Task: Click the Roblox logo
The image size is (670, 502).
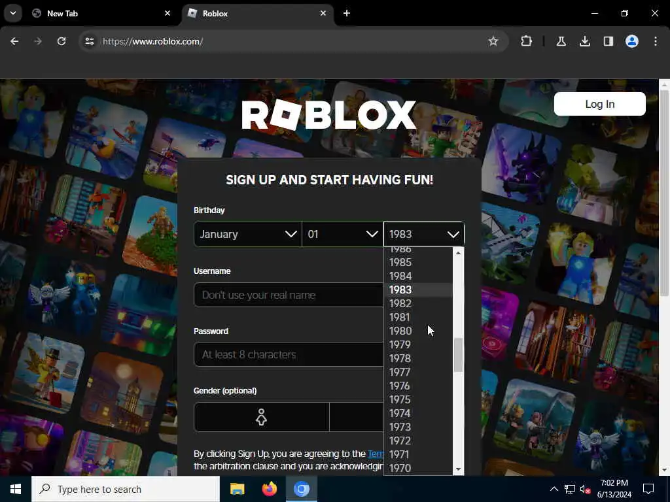Action: 328,114
